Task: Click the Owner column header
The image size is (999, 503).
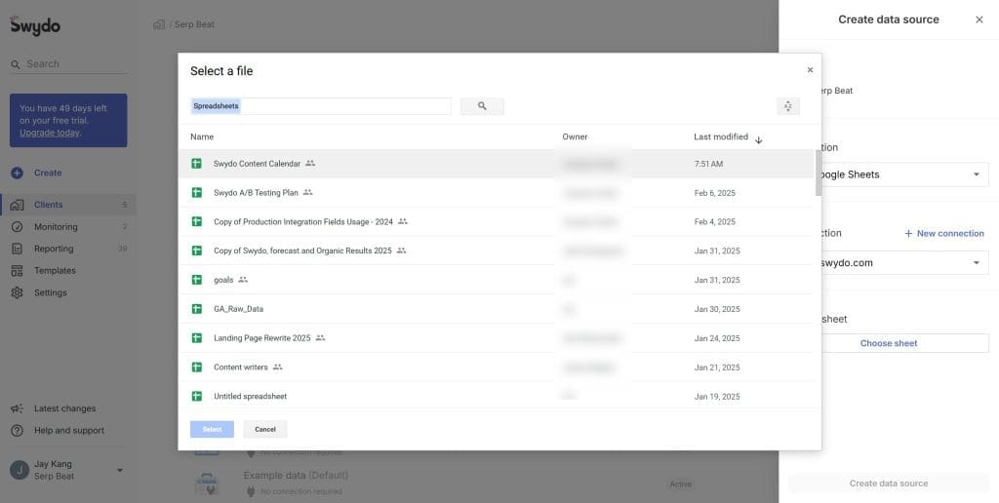Action: tap(575, 136)
